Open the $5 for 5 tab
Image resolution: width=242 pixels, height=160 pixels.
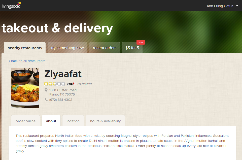coord(132,48)
